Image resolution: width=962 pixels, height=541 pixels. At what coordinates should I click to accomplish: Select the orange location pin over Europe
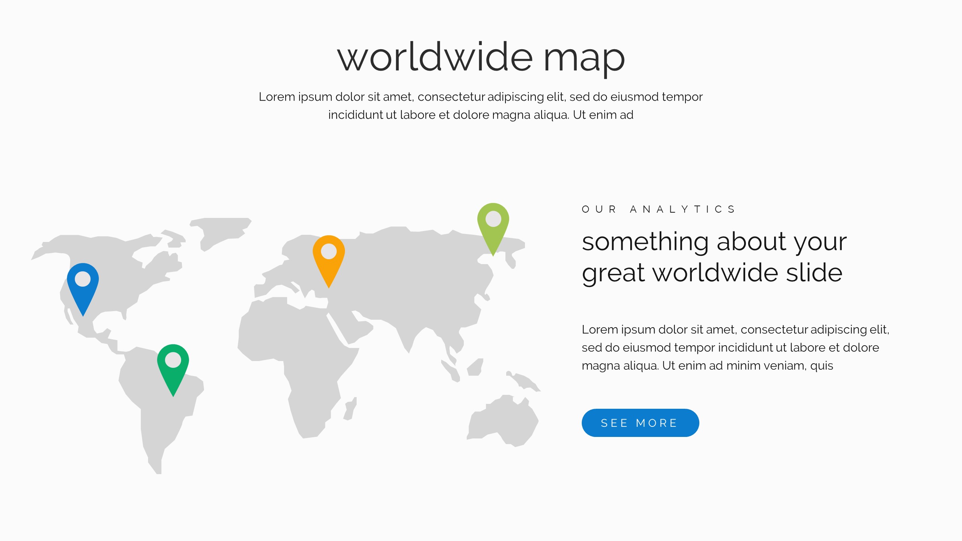click(x=328, y=258)
